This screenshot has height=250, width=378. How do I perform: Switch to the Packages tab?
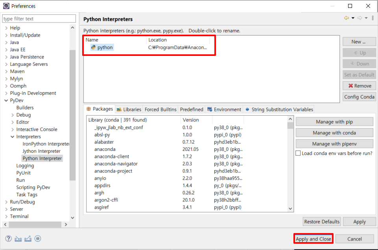pos(100,109)
